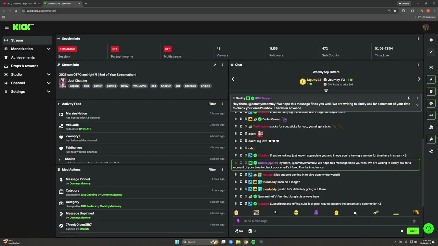438x246 pixels.
Task: Go to previous gifters slide arrow
Action: [x=233, y=79]
